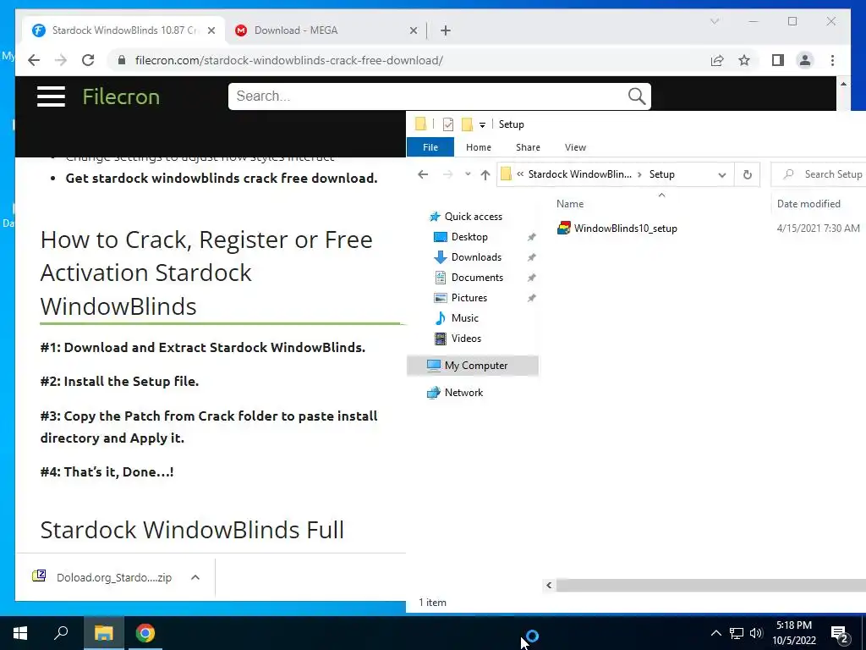Click the Chrome tab search chevron
Screen dimensions: 866x650
pos(714,21)
